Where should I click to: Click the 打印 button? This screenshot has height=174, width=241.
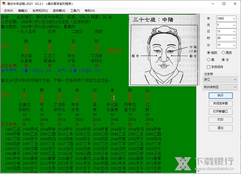click(220, 119)
